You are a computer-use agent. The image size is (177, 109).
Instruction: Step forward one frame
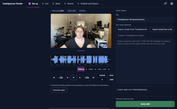80,77
